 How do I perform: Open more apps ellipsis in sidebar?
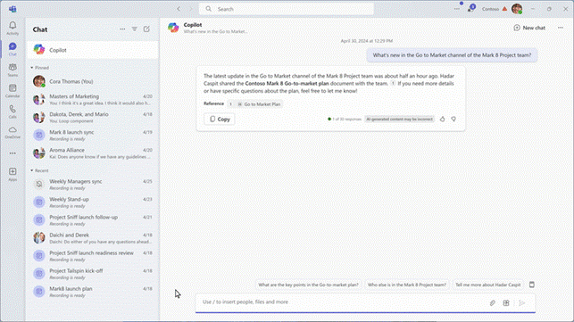coord(12,153)
